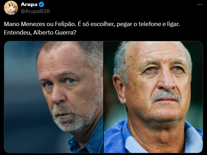This screenshot has height=155, width=207.
Task: Open the Arupa display name link
Action: [x=29, y=4]
